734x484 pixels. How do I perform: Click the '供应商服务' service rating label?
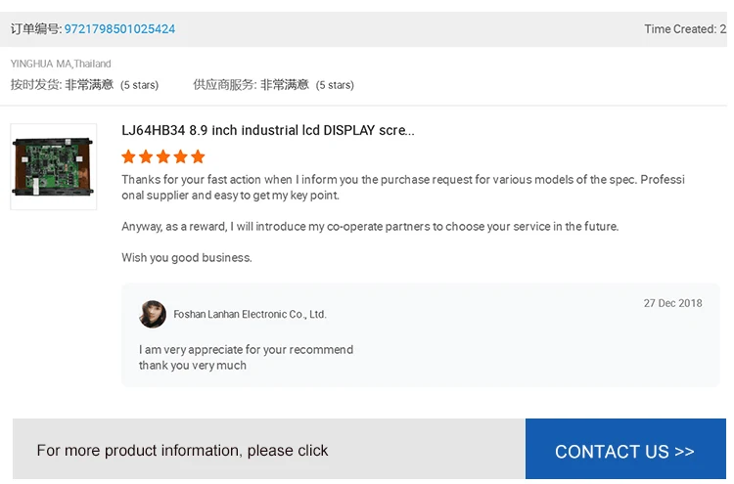(x=224, y=85)
